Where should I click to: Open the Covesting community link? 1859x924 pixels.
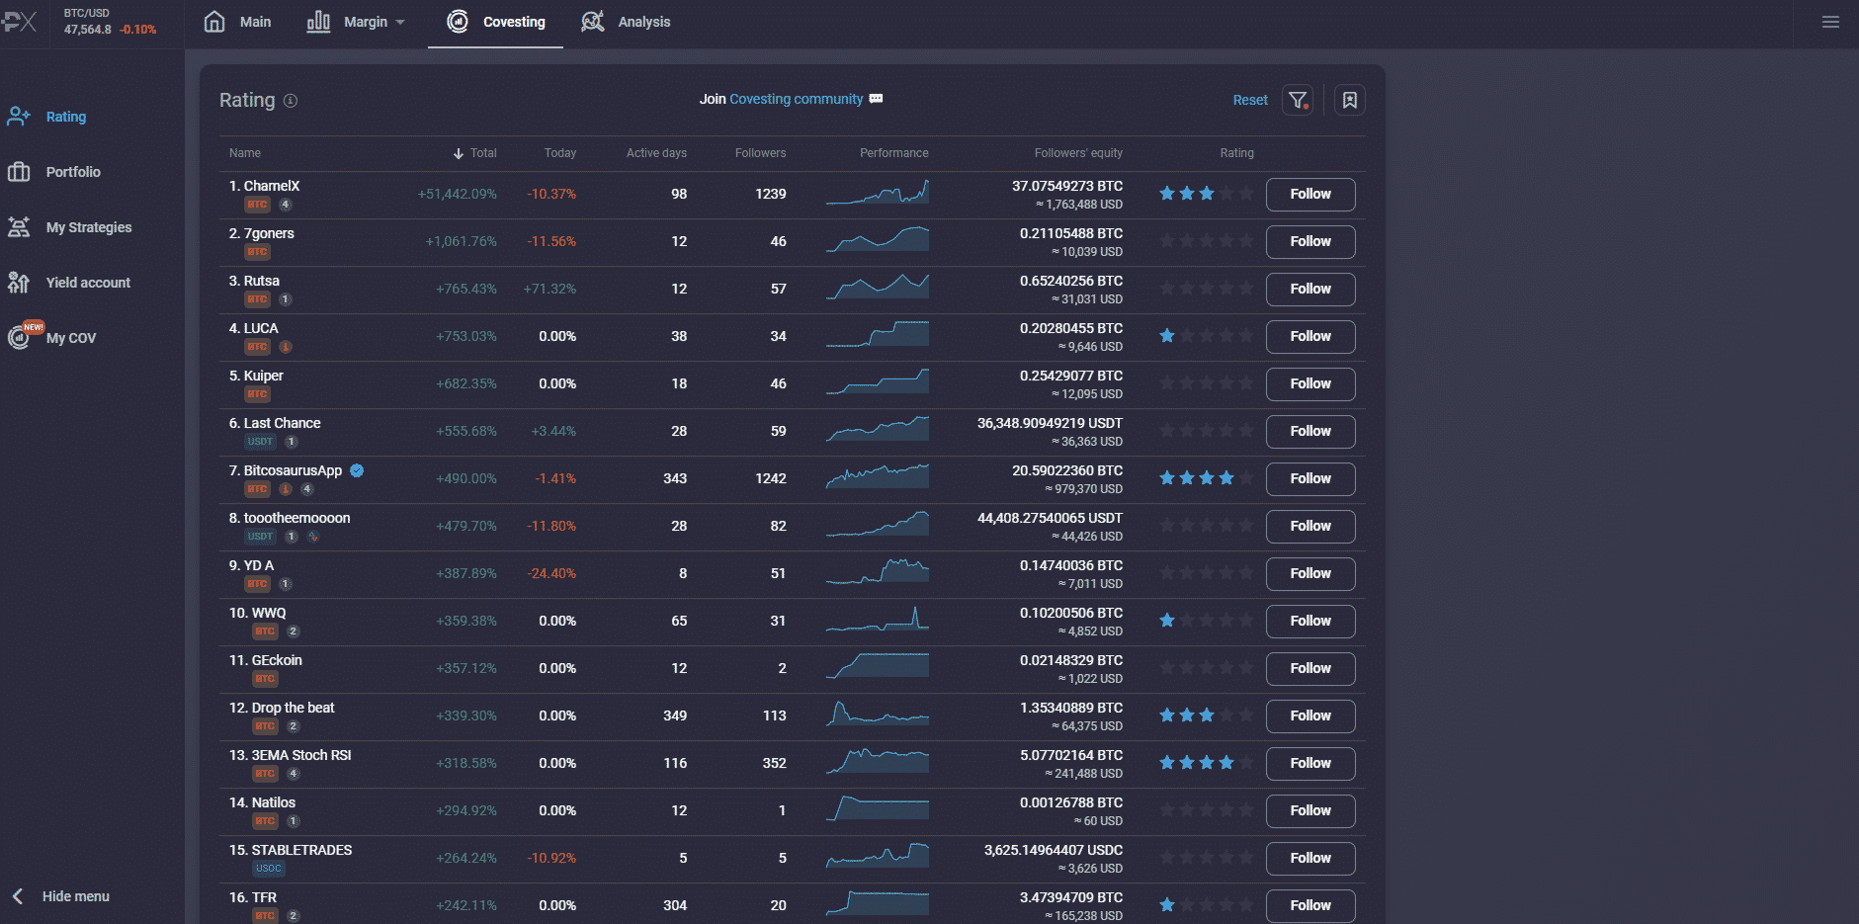coord(796,99)
